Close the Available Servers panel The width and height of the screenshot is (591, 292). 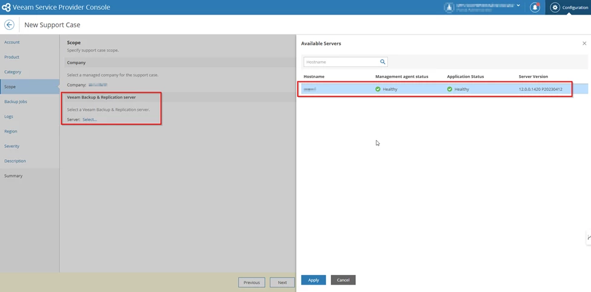click(x=584, y=44)
